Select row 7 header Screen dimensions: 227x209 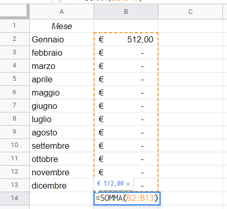(14, 106)
